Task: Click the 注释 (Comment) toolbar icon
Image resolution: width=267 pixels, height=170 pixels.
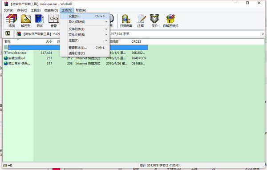Action: point(141,21)
